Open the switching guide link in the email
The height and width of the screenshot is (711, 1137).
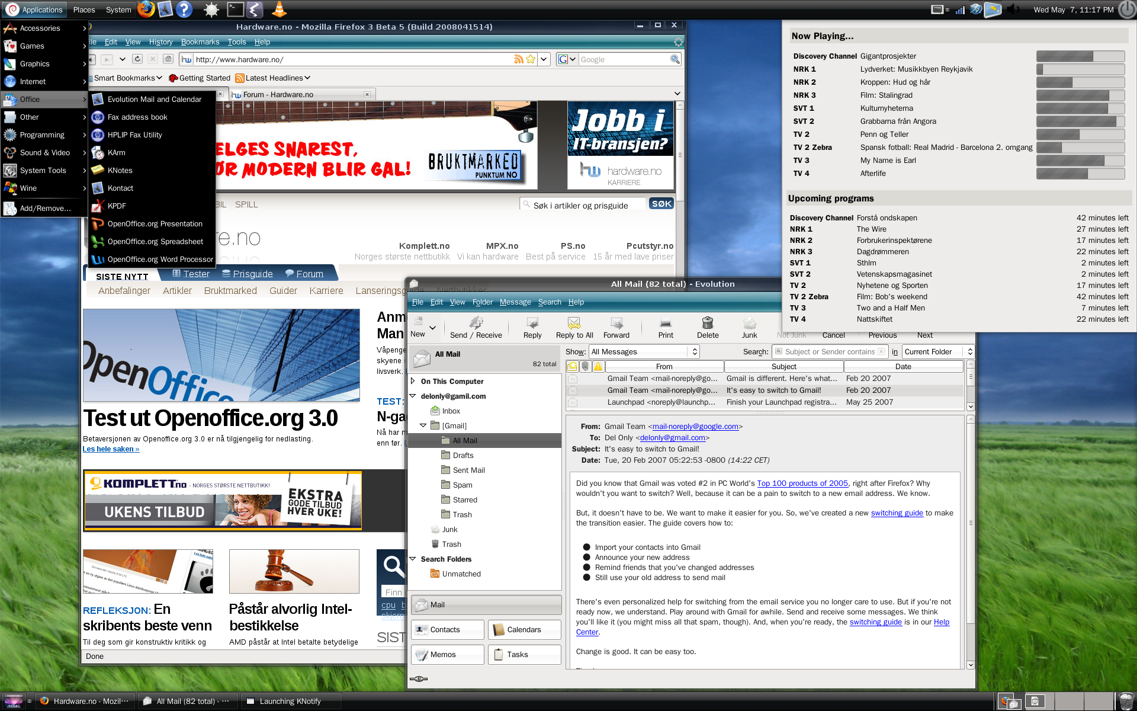click(896, 513)
